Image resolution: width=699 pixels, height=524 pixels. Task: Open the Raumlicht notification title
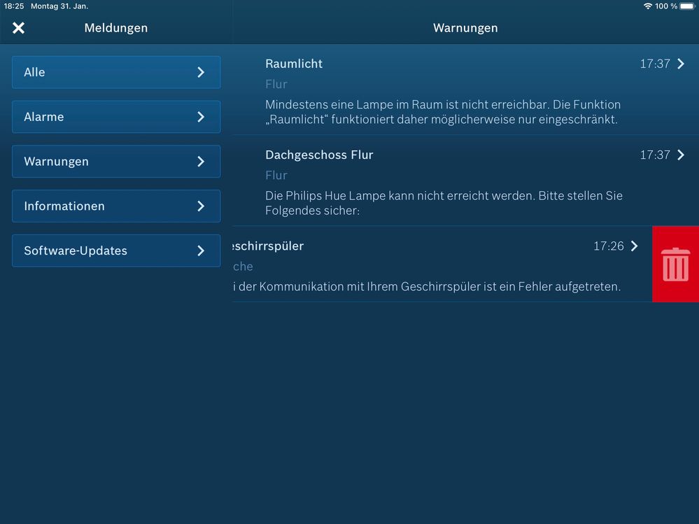(294, 64)
